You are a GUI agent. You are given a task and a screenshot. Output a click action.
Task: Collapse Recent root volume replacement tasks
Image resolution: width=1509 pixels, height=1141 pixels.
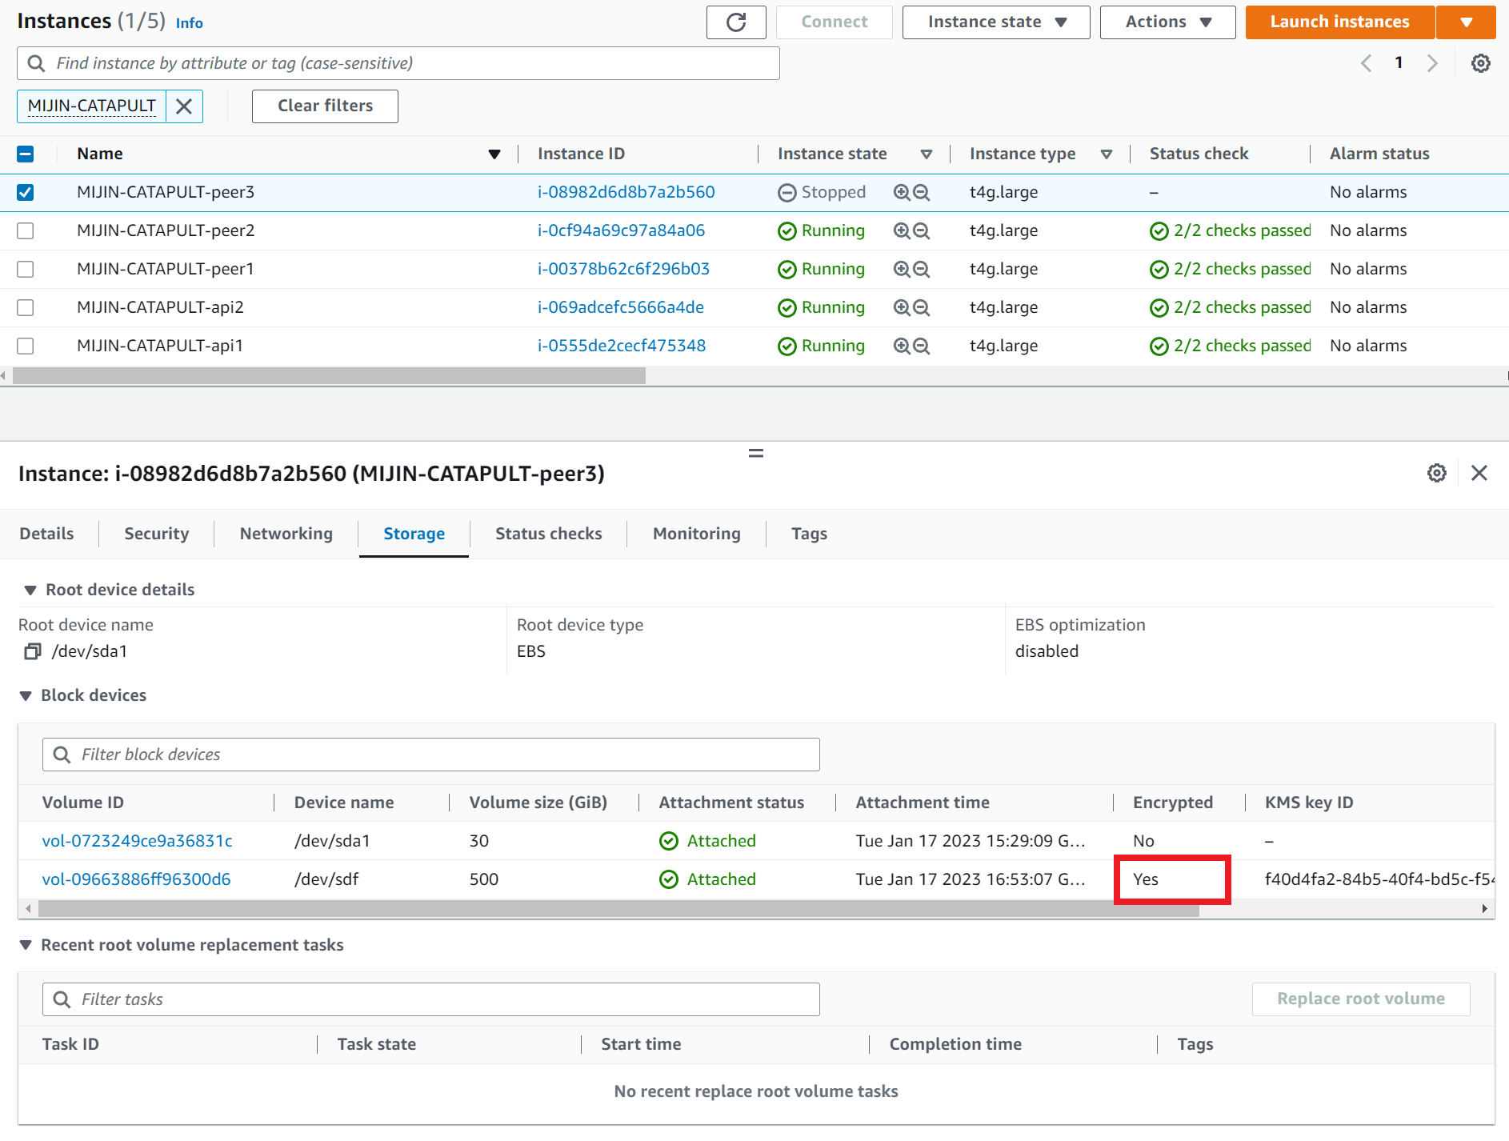point(26,945)
